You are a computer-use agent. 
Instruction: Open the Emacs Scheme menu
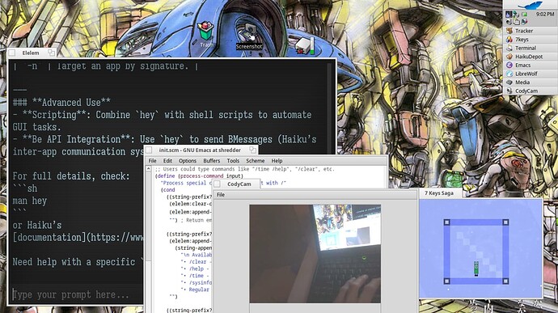click(256, 161)
